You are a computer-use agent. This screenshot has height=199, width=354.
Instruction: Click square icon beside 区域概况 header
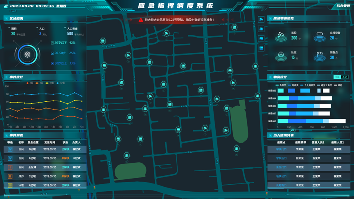tap(7, 18)
